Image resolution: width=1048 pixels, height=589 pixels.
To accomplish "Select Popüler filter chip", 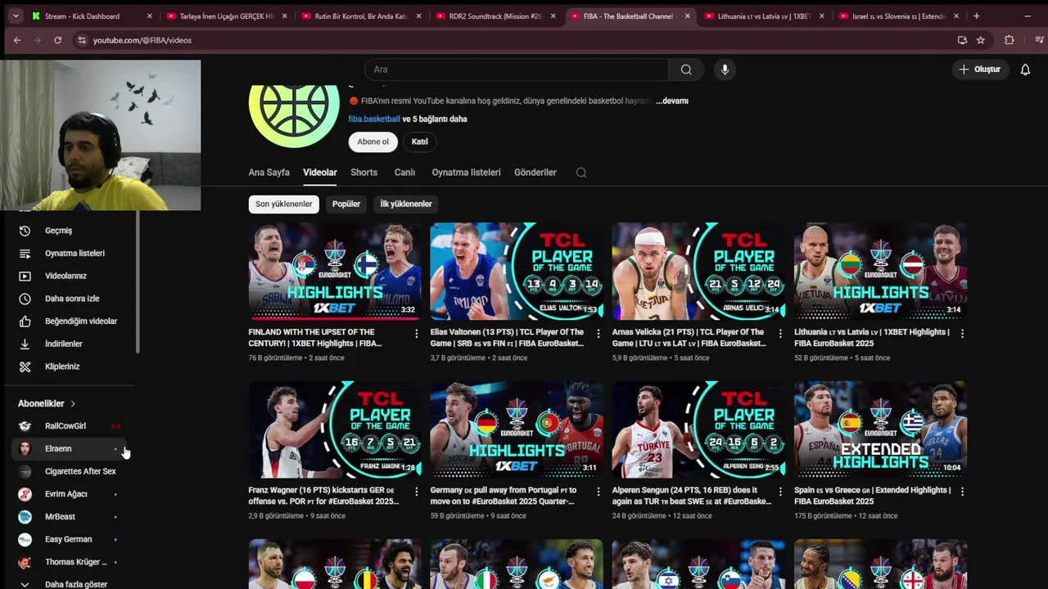I will click(x=346, y=204).
